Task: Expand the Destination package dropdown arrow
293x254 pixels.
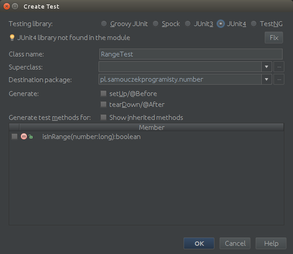Action: (267, 79)
